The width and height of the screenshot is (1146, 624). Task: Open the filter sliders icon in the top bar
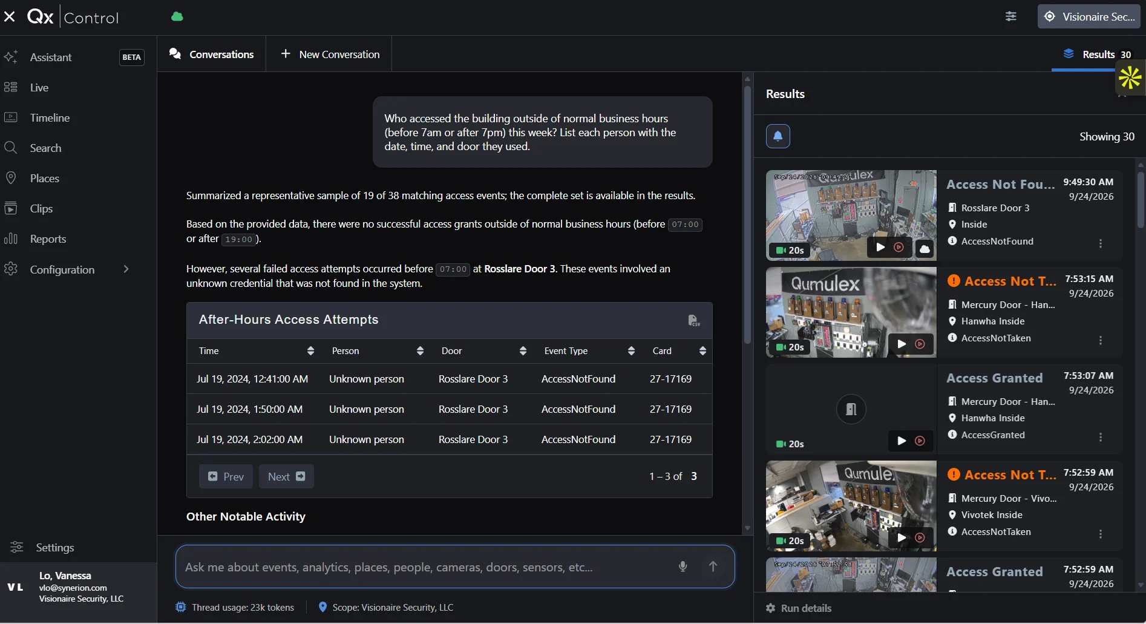coord(1011,16)
